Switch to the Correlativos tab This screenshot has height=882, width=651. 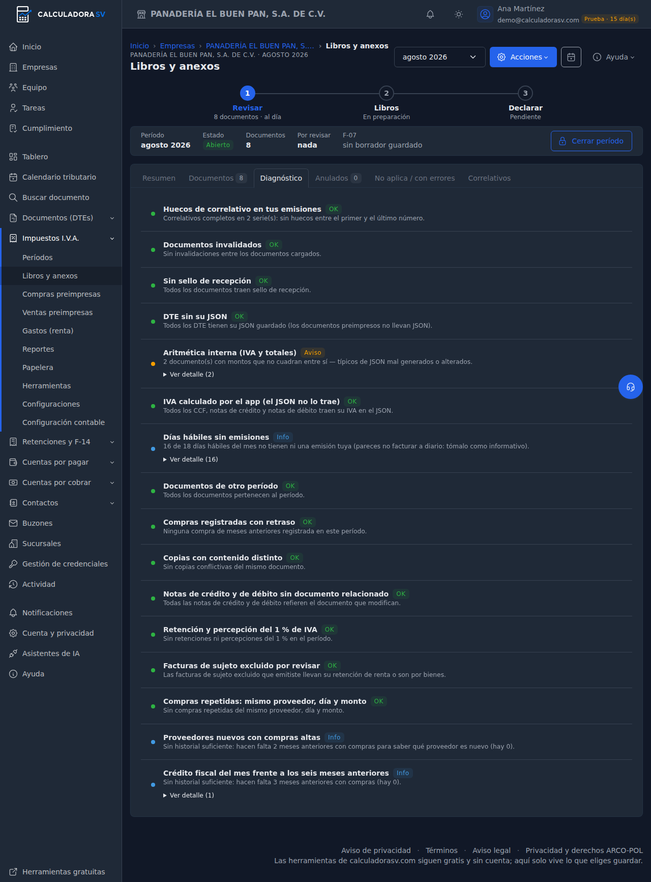pos(489,178)
